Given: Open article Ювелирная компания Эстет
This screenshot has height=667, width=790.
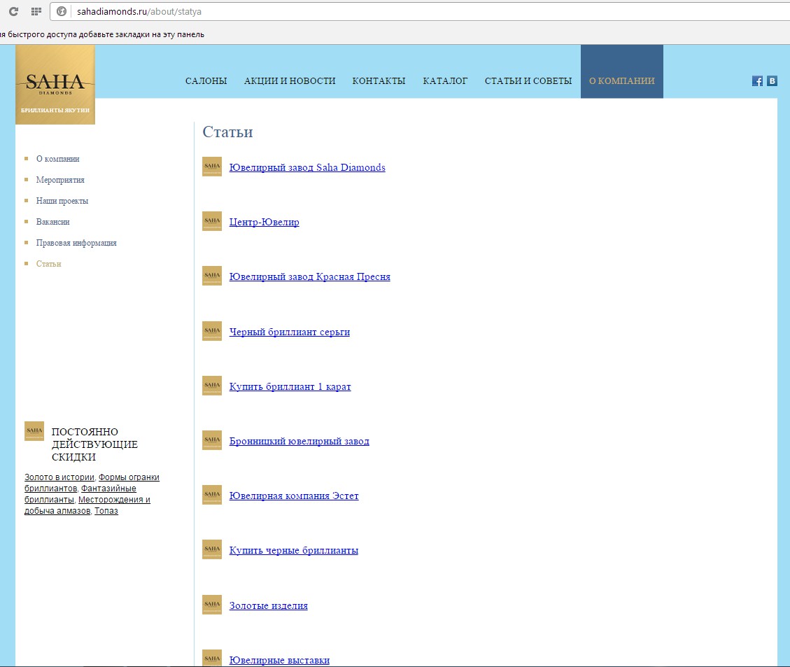Looking at the screenshot, I should point(294,496).
